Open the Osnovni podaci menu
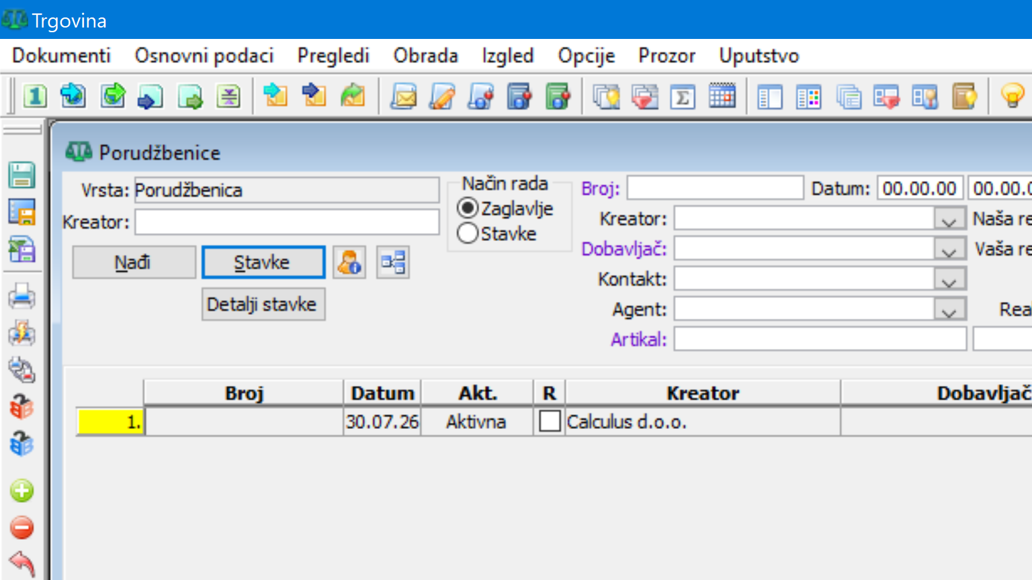This screenshot has width=1032, height=580. tap(204, 56)
